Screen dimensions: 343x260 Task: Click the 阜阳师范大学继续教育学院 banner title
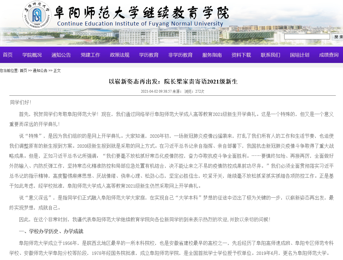[141, 13]
